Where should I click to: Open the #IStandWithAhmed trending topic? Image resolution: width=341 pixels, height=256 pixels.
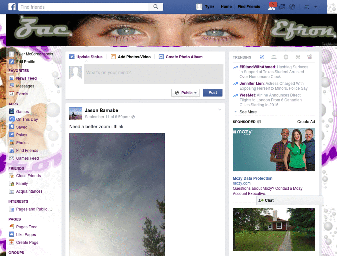pyautogui.click(x=257, y=67)
